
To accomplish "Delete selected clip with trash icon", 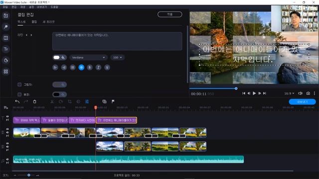I will [34, 101].
